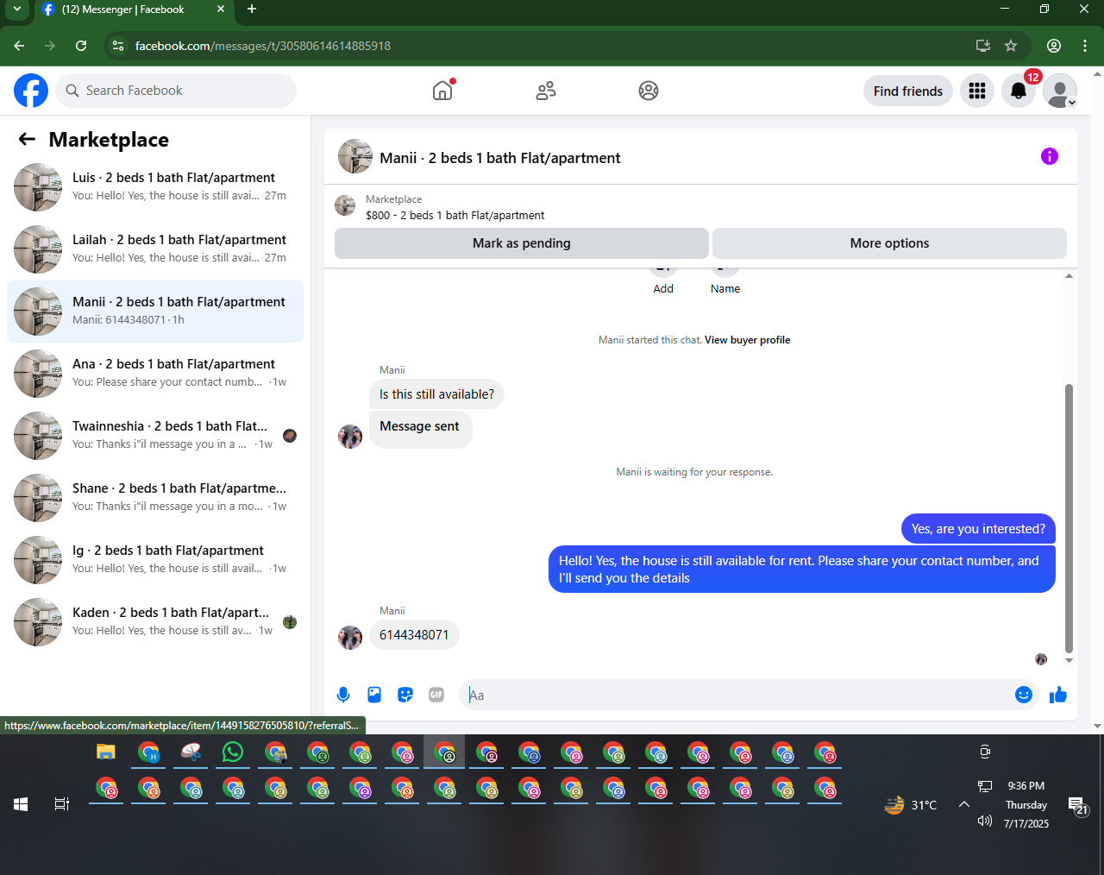Click the "Message sent" bubble
The image size is (1104, 875).
click(x=420, y=429)
